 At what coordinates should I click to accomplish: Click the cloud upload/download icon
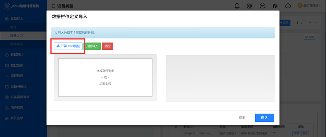point(288,6)
